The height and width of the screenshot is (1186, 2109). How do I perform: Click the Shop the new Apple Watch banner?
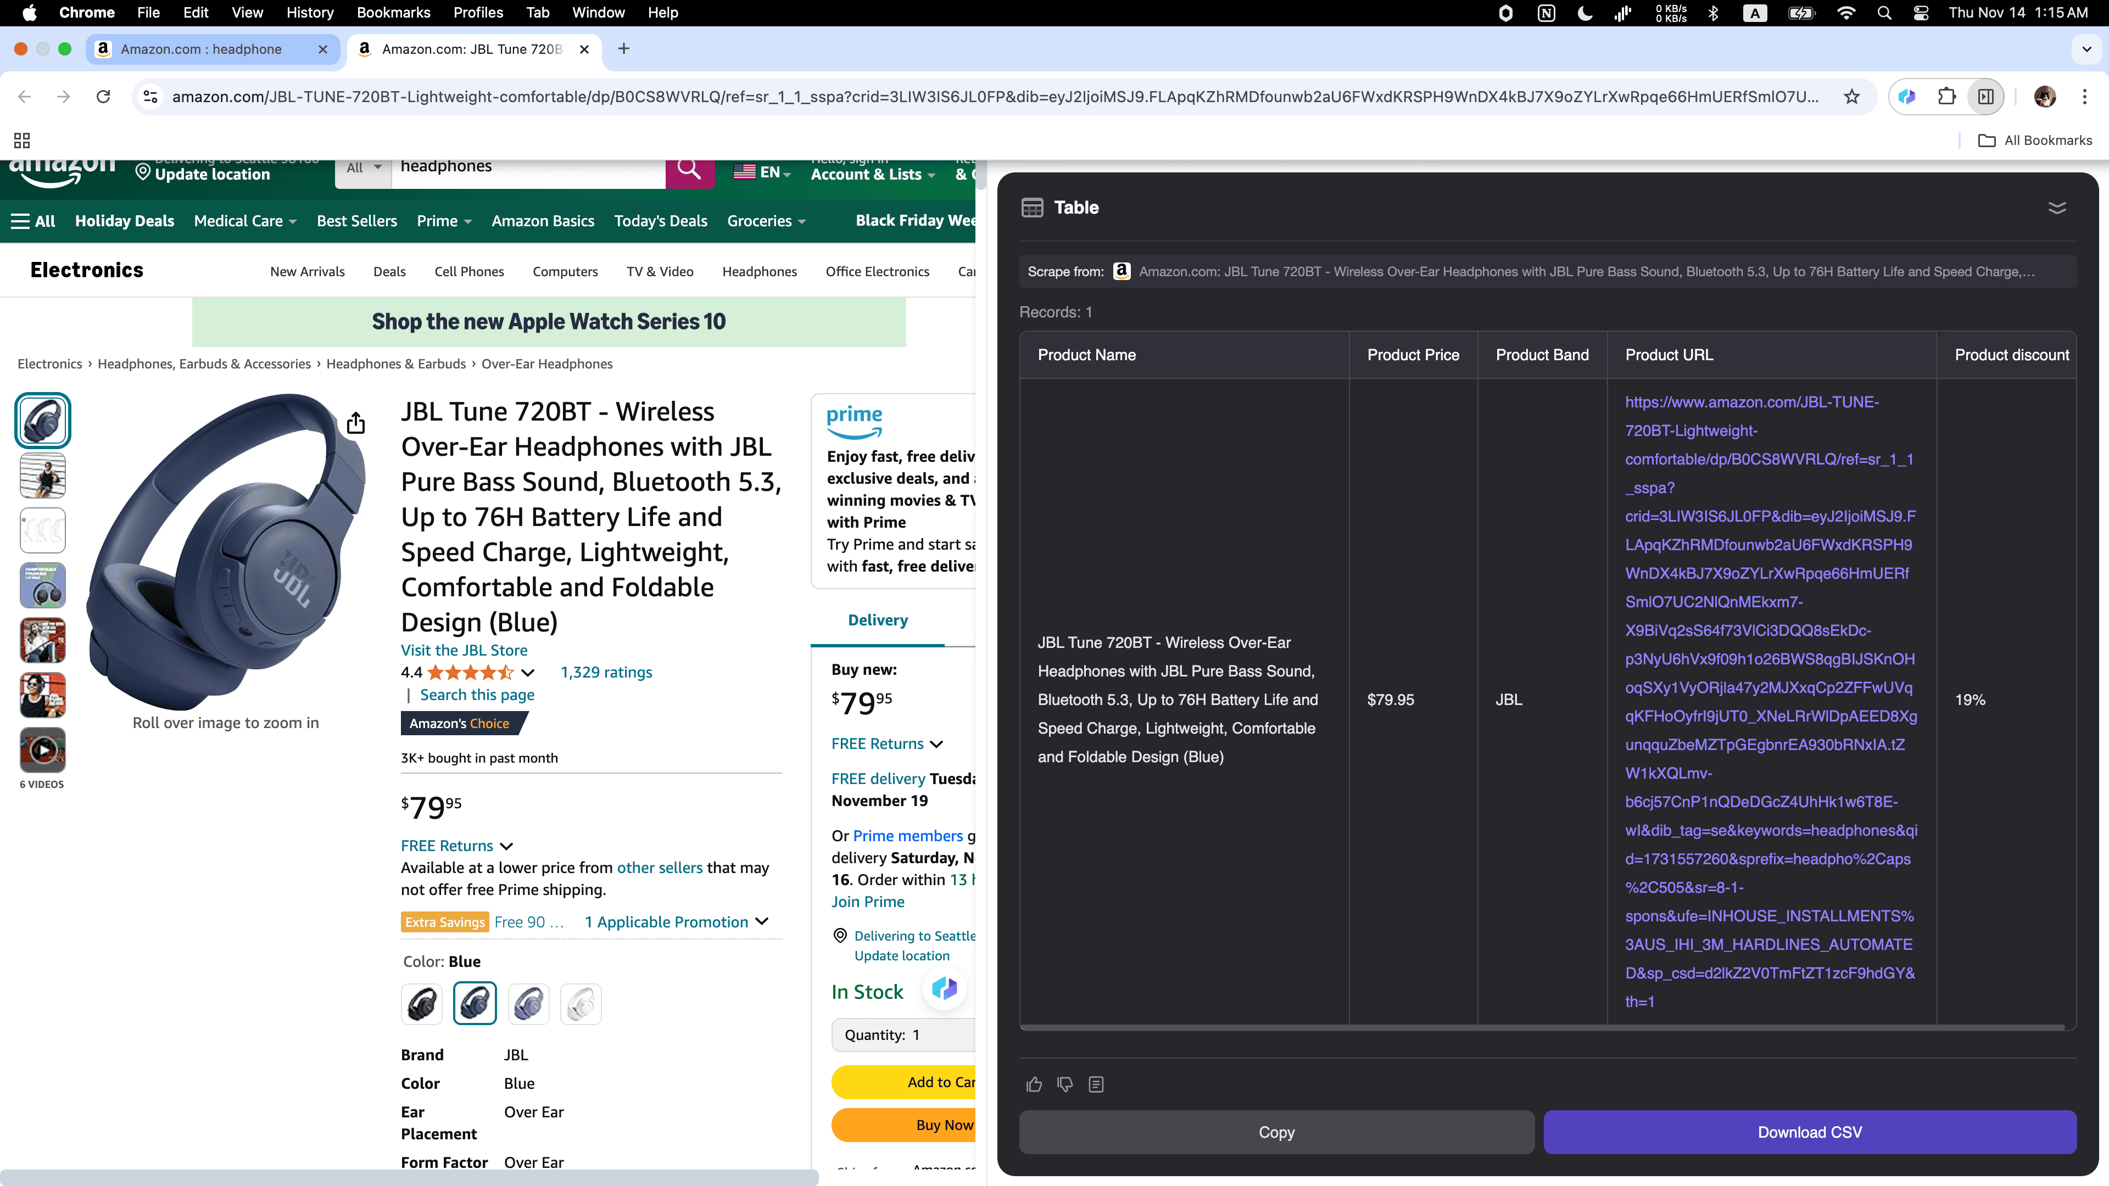(x=549, y=322)
